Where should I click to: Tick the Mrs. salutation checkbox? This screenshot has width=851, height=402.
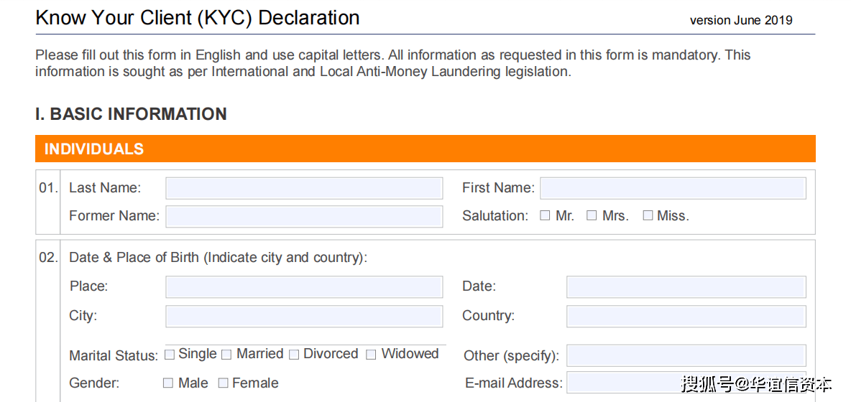(592, 215)
